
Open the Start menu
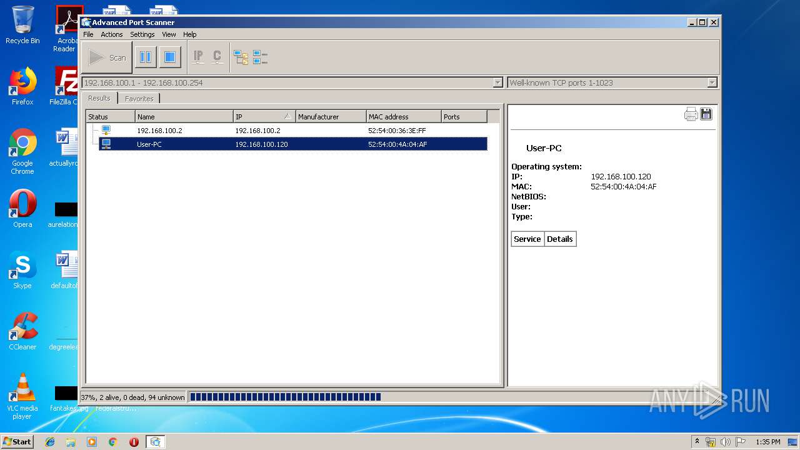pos(17,441)
